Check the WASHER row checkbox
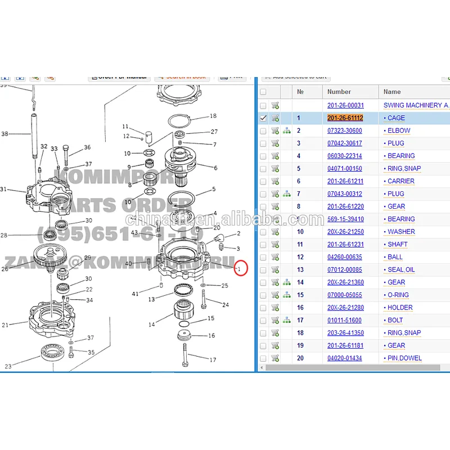The width and height of the screenshot is (450, 450). click(x=263, y=232)
